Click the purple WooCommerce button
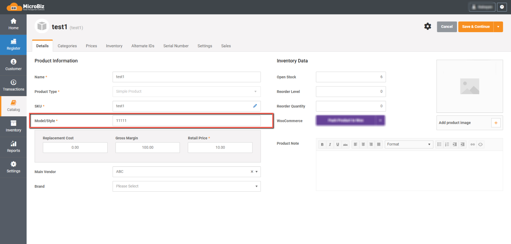 point(346,120)
